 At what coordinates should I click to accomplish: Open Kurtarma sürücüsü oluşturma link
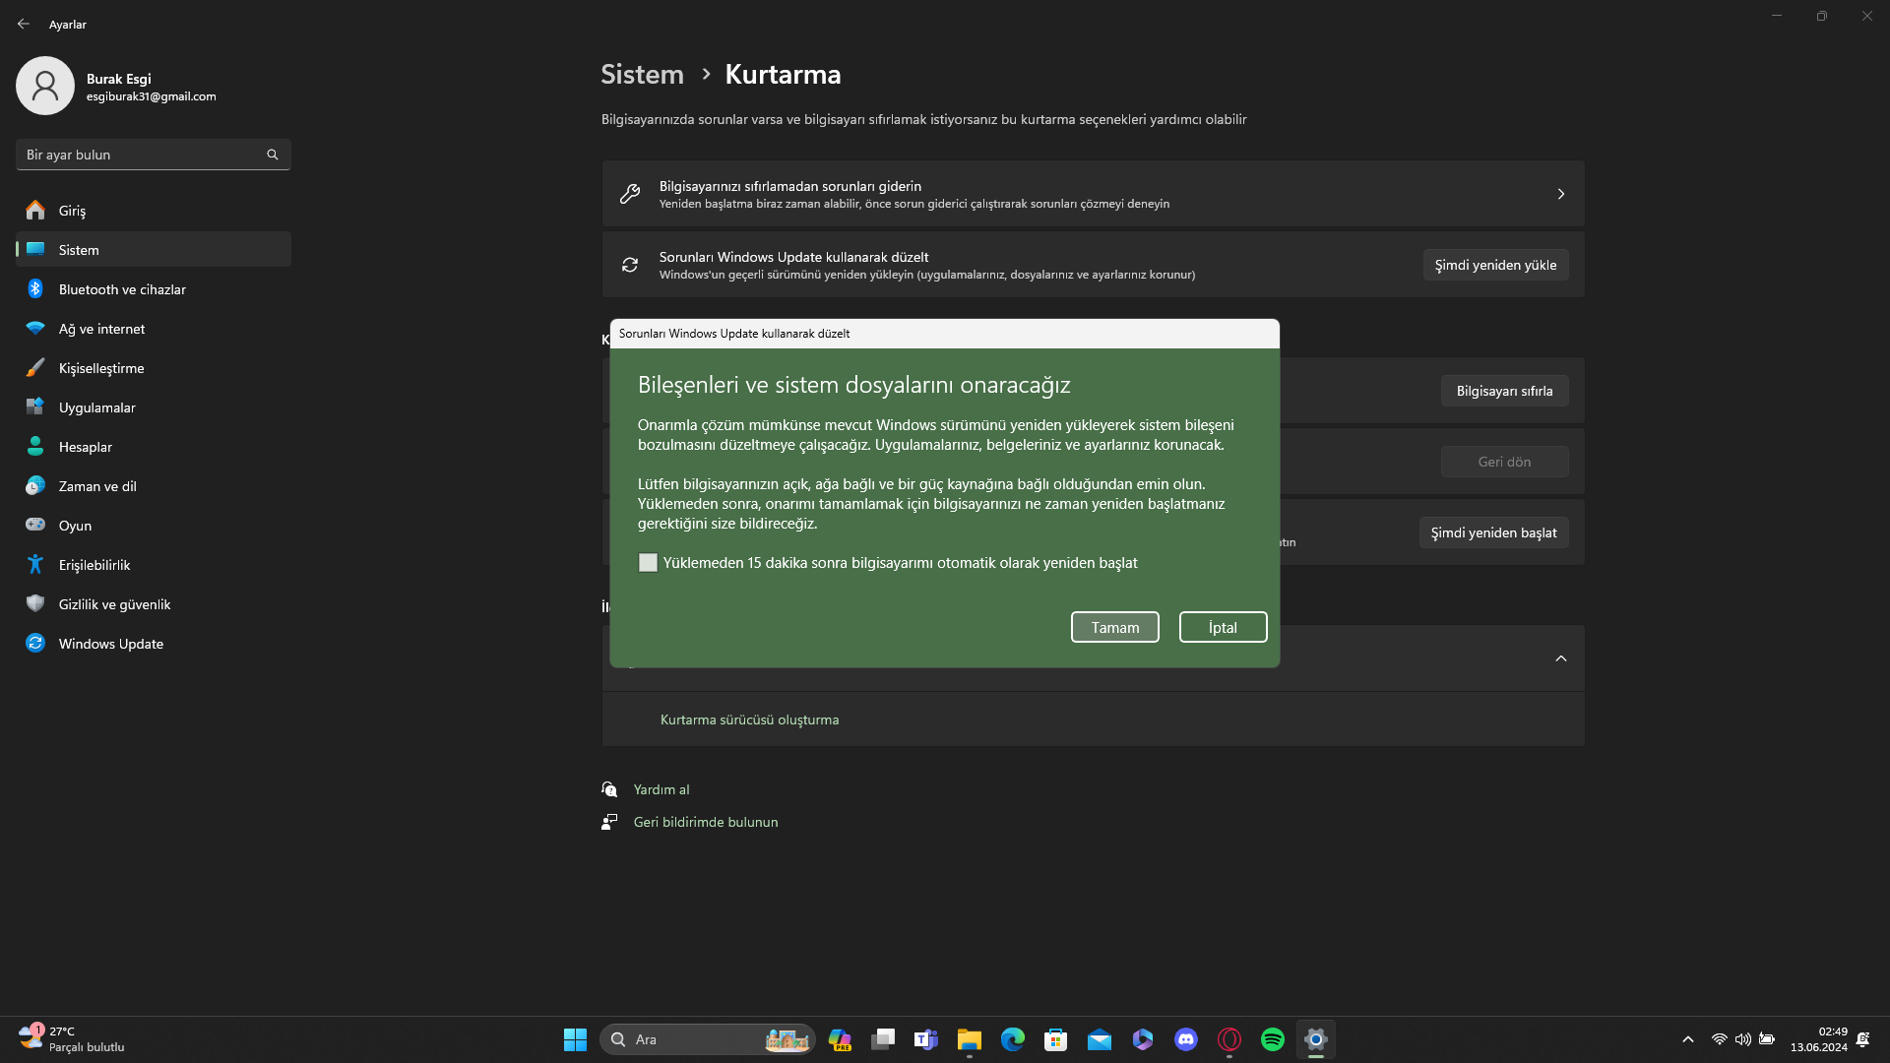click(749, 719)
